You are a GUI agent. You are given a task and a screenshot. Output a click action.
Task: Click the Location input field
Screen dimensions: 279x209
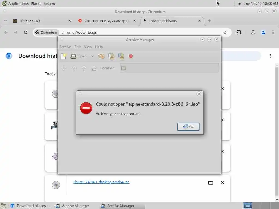[x=169, y=68]
